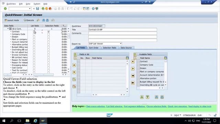The image size is (220, 124).
Task: Open the Sort sequence definition help link
Action: [x=134, y=106]
